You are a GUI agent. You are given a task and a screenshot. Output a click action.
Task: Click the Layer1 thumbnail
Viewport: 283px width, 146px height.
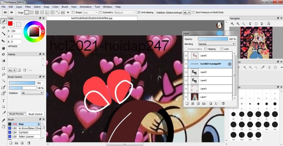195,97
